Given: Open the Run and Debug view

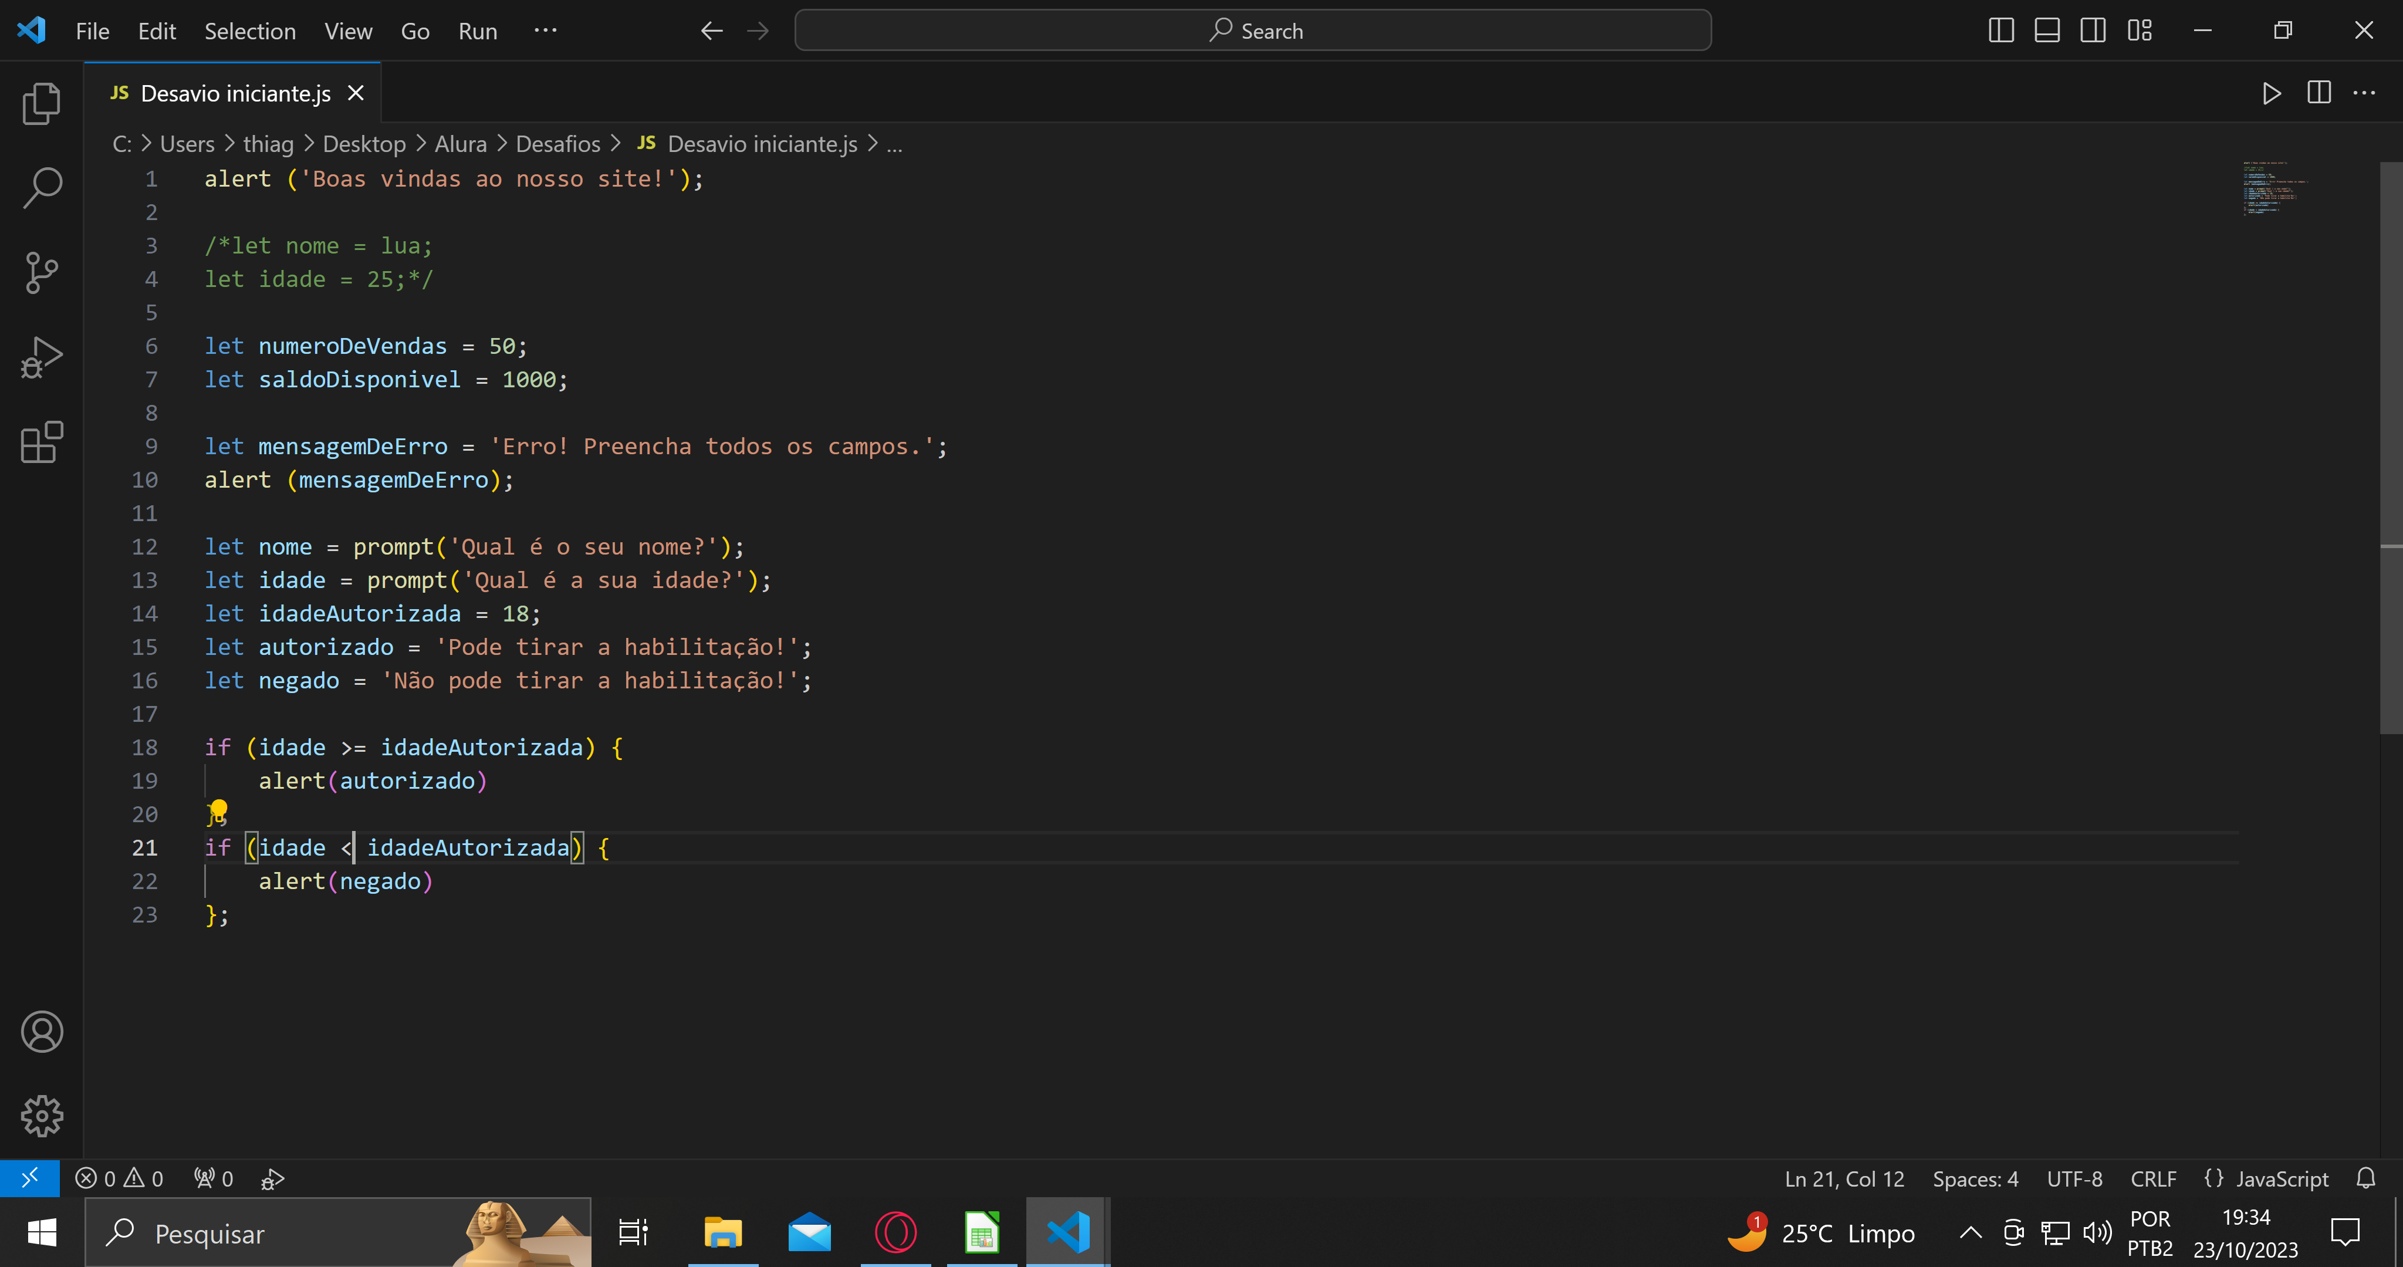Looking at the screenshot, I should click(x=41, y=357).
